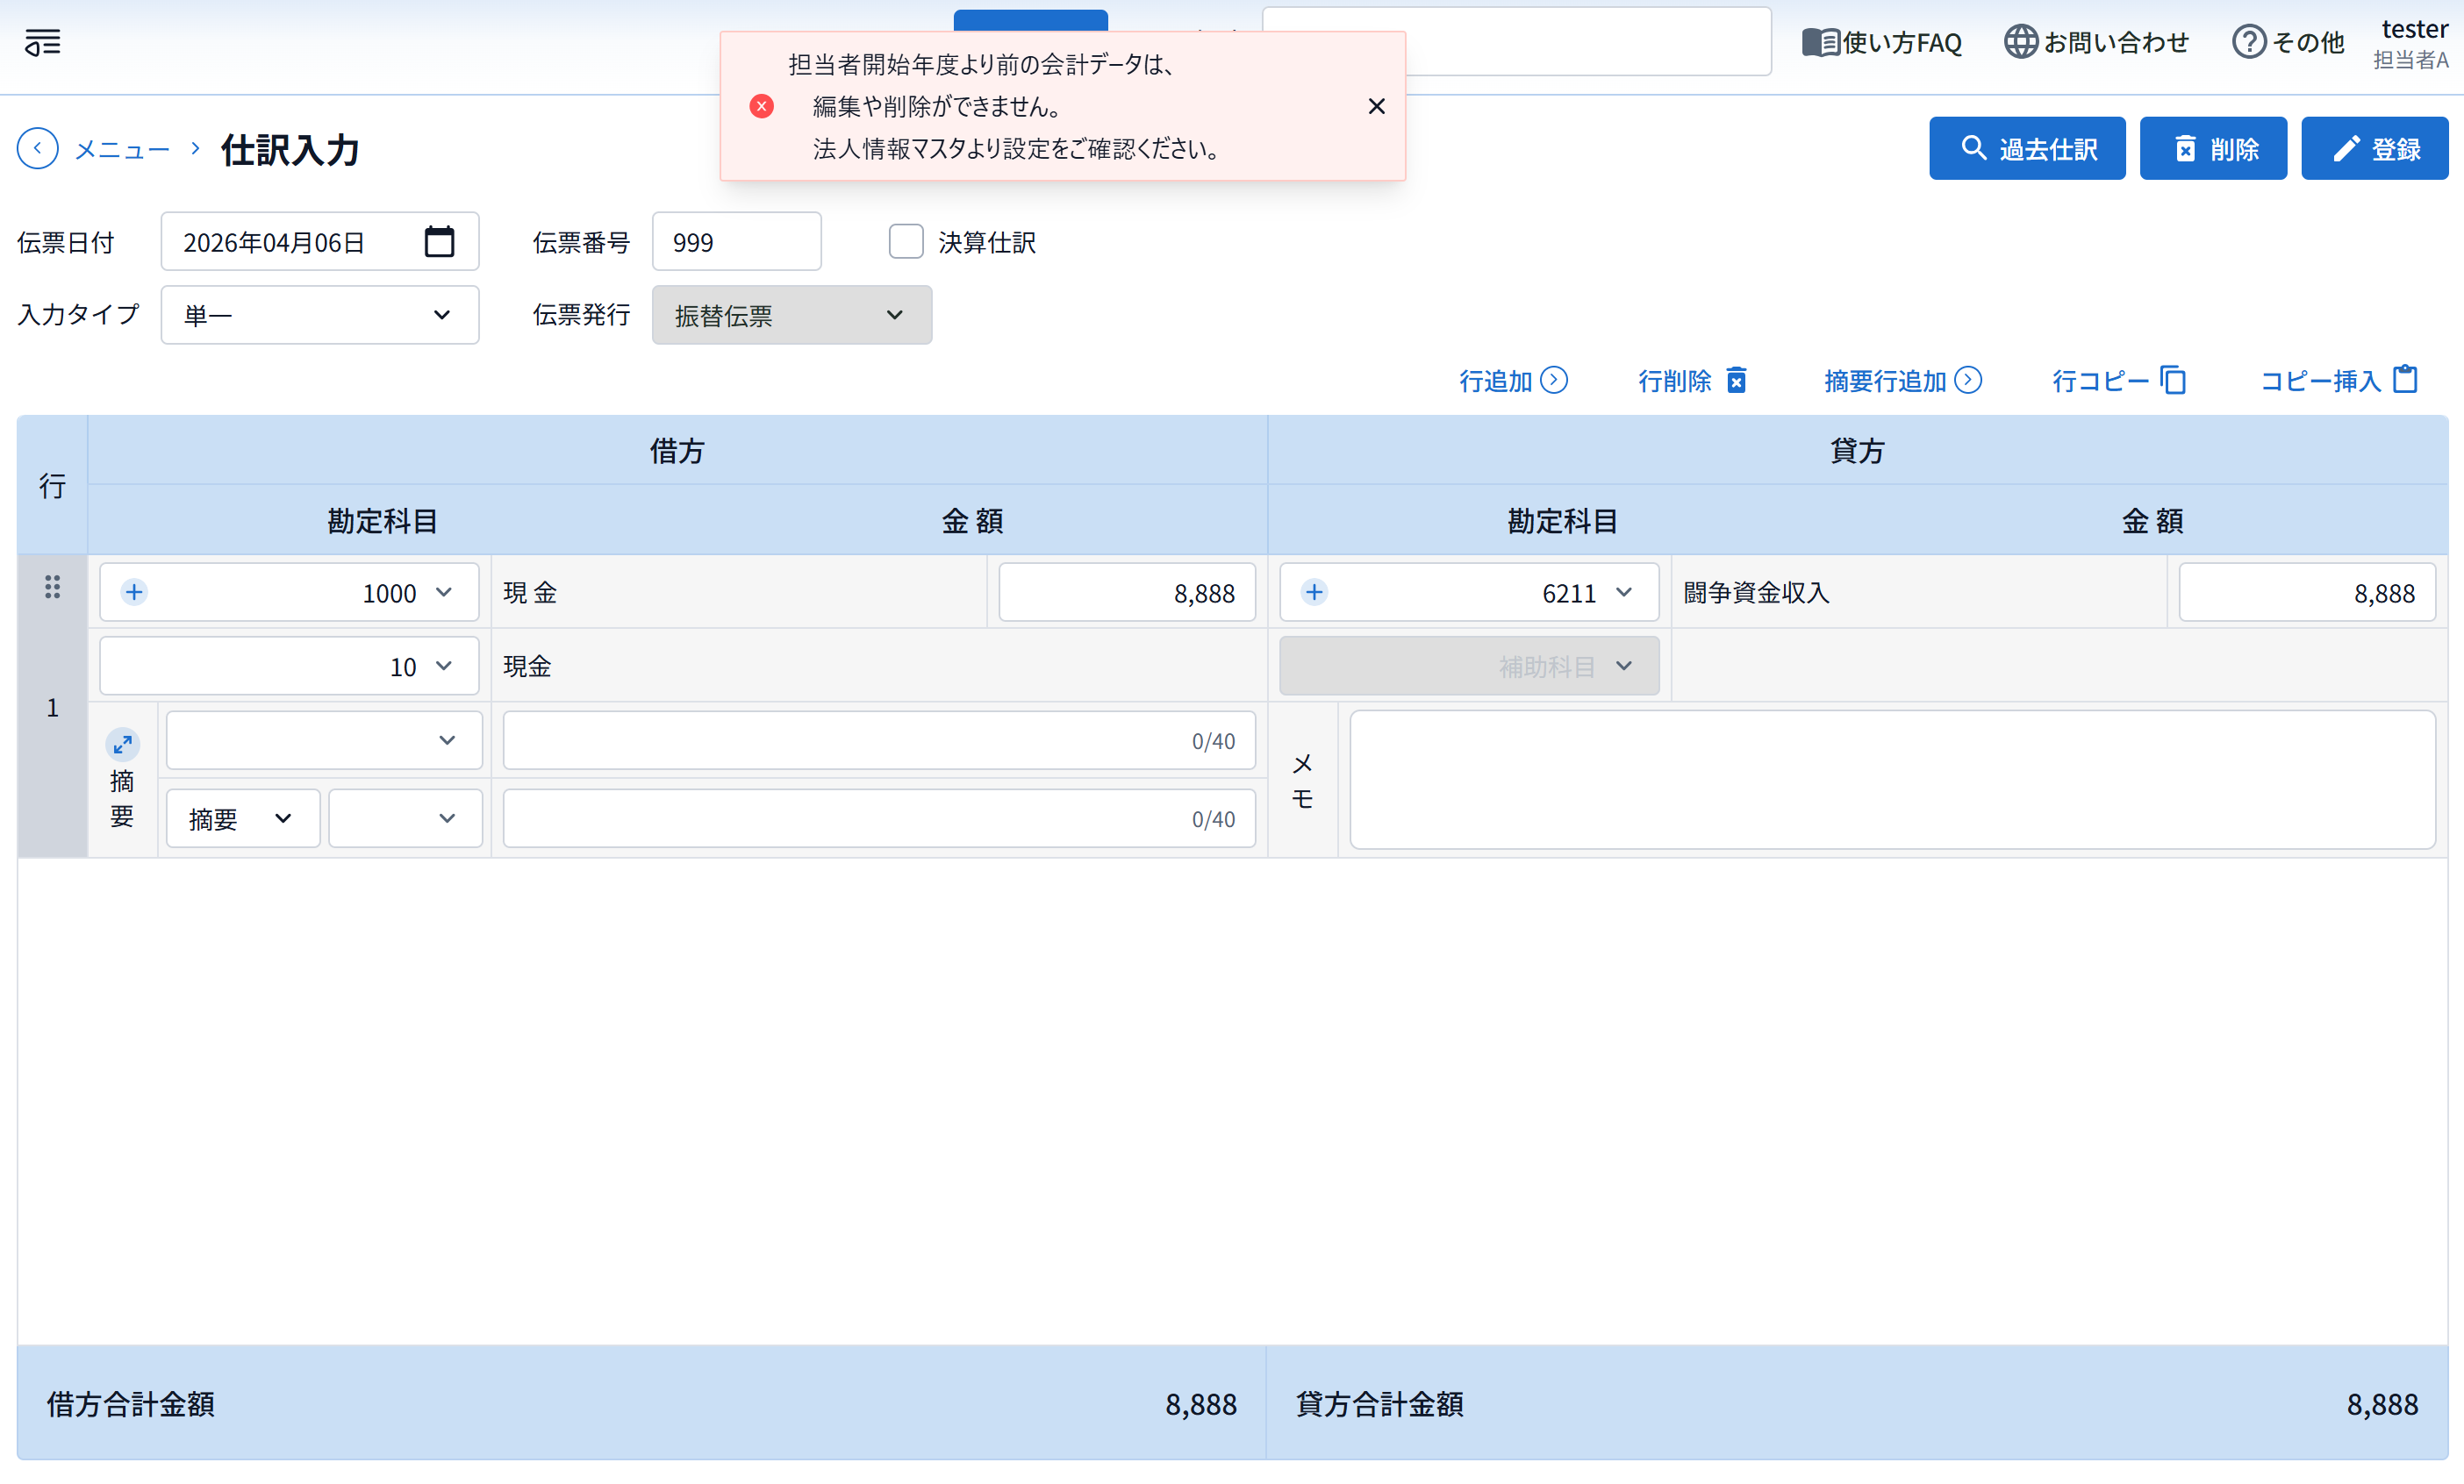The height and width of the screenshot is (1484, 2464).
Task: Click the first summary text field 0/40
Action: point(879,740)
